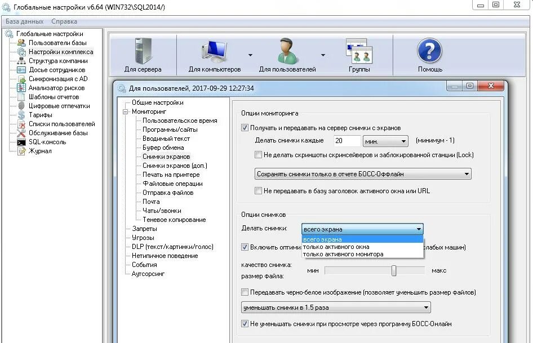Screen dimensions: 533x343
Task: Toggle 'Не уменьшать снимки при просмотре' checkbox
Action: click(x=245, y=324)
